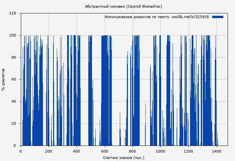Click the 80 tick on y-axis
This screenshot has width=235, height=161.
click(14, 57)
